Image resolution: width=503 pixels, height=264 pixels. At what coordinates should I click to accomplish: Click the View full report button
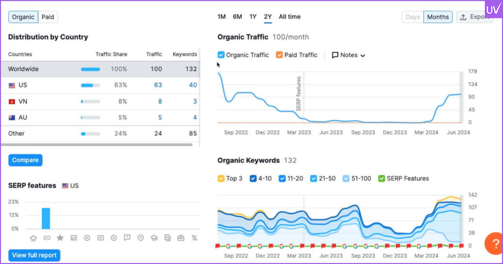(x=34, y=255)
